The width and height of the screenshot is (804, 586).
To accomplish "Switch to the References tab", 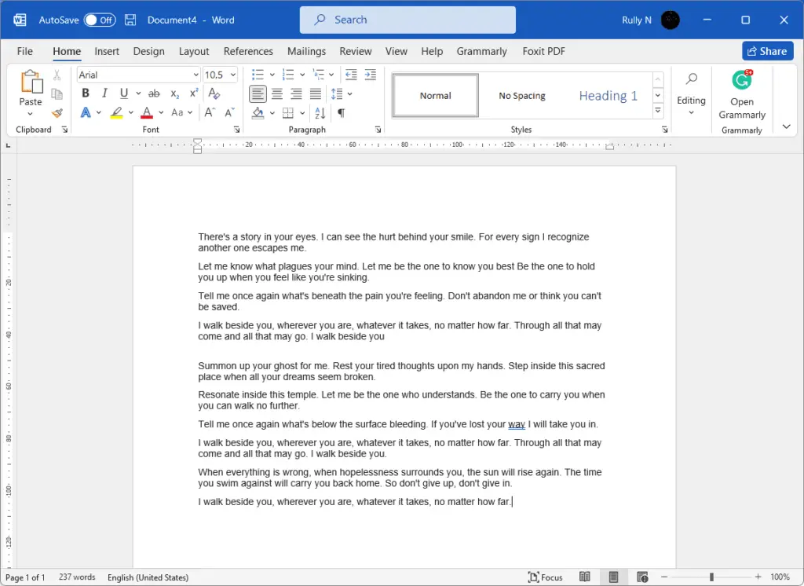I will click(x=248, y=51).
